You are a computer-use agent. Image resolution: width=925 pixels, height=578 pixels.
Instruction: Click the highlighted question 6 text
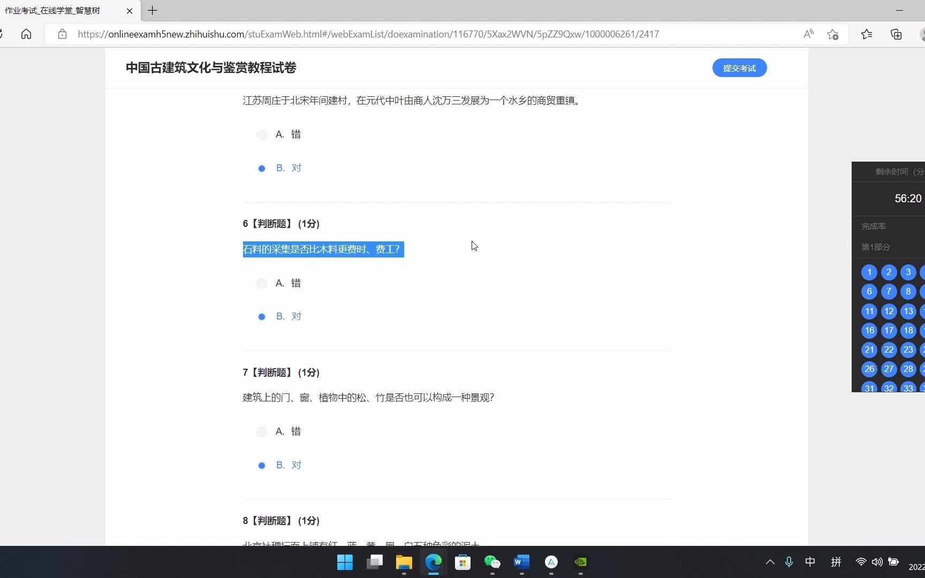pyautogui.click(x=323, y=249)
